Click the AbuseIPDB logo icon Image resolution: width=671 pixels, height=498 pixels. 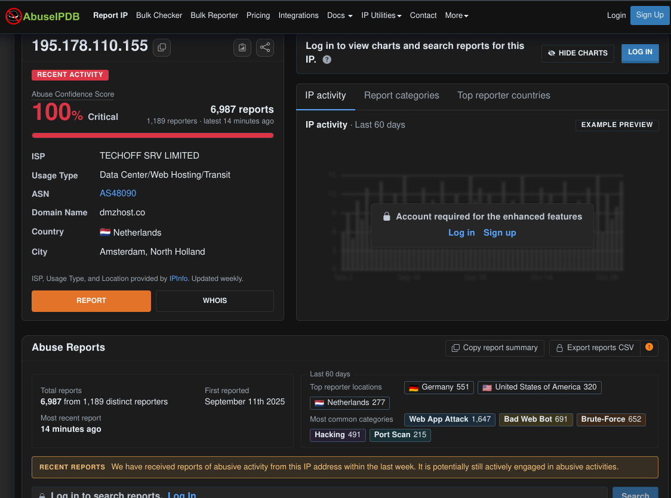pos(13,16)
